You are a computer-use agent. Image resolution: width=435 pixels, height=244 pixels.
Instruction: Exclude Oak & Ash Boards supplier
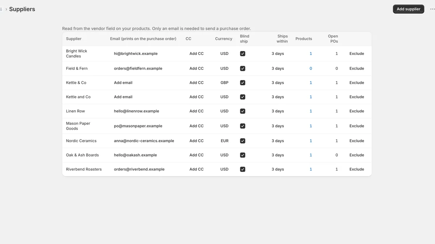tap(357, 155)
